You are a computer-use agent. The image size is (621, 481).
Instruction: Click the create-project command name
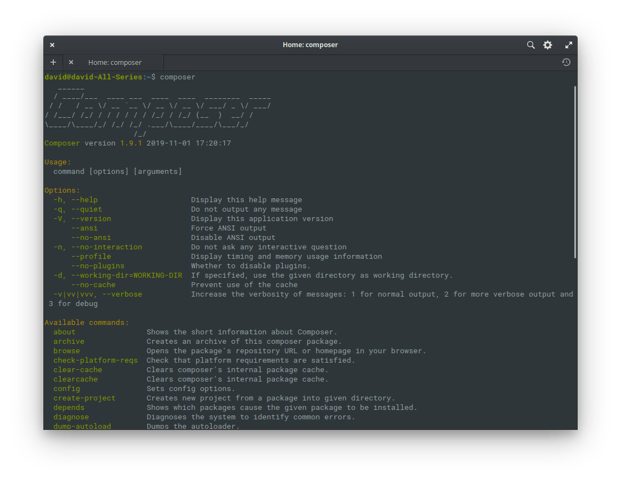coord(84,398)
